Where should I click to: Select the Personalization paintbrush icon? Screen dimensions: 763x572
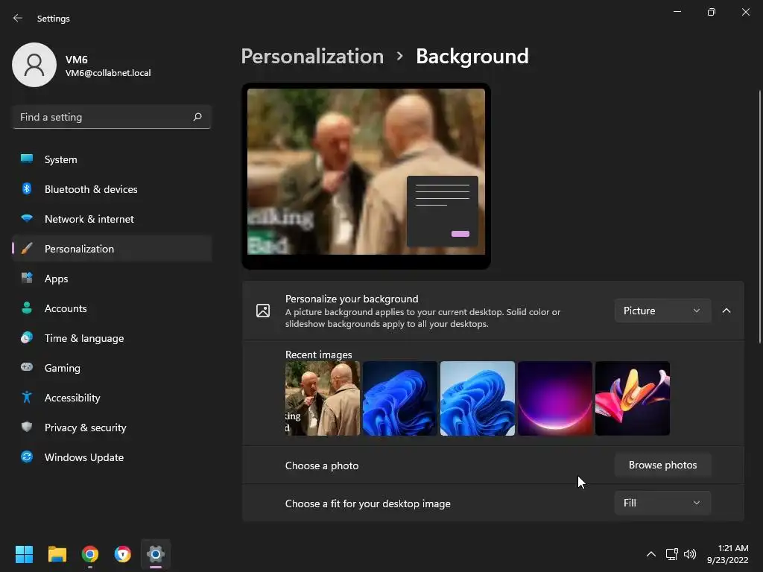pyautogui.click(x=27, y=249)
